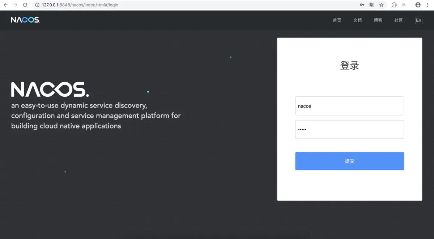This screenshot has width=434, height=239.
Task: Click the circular extension icon
Action: (x=394, y=5)
